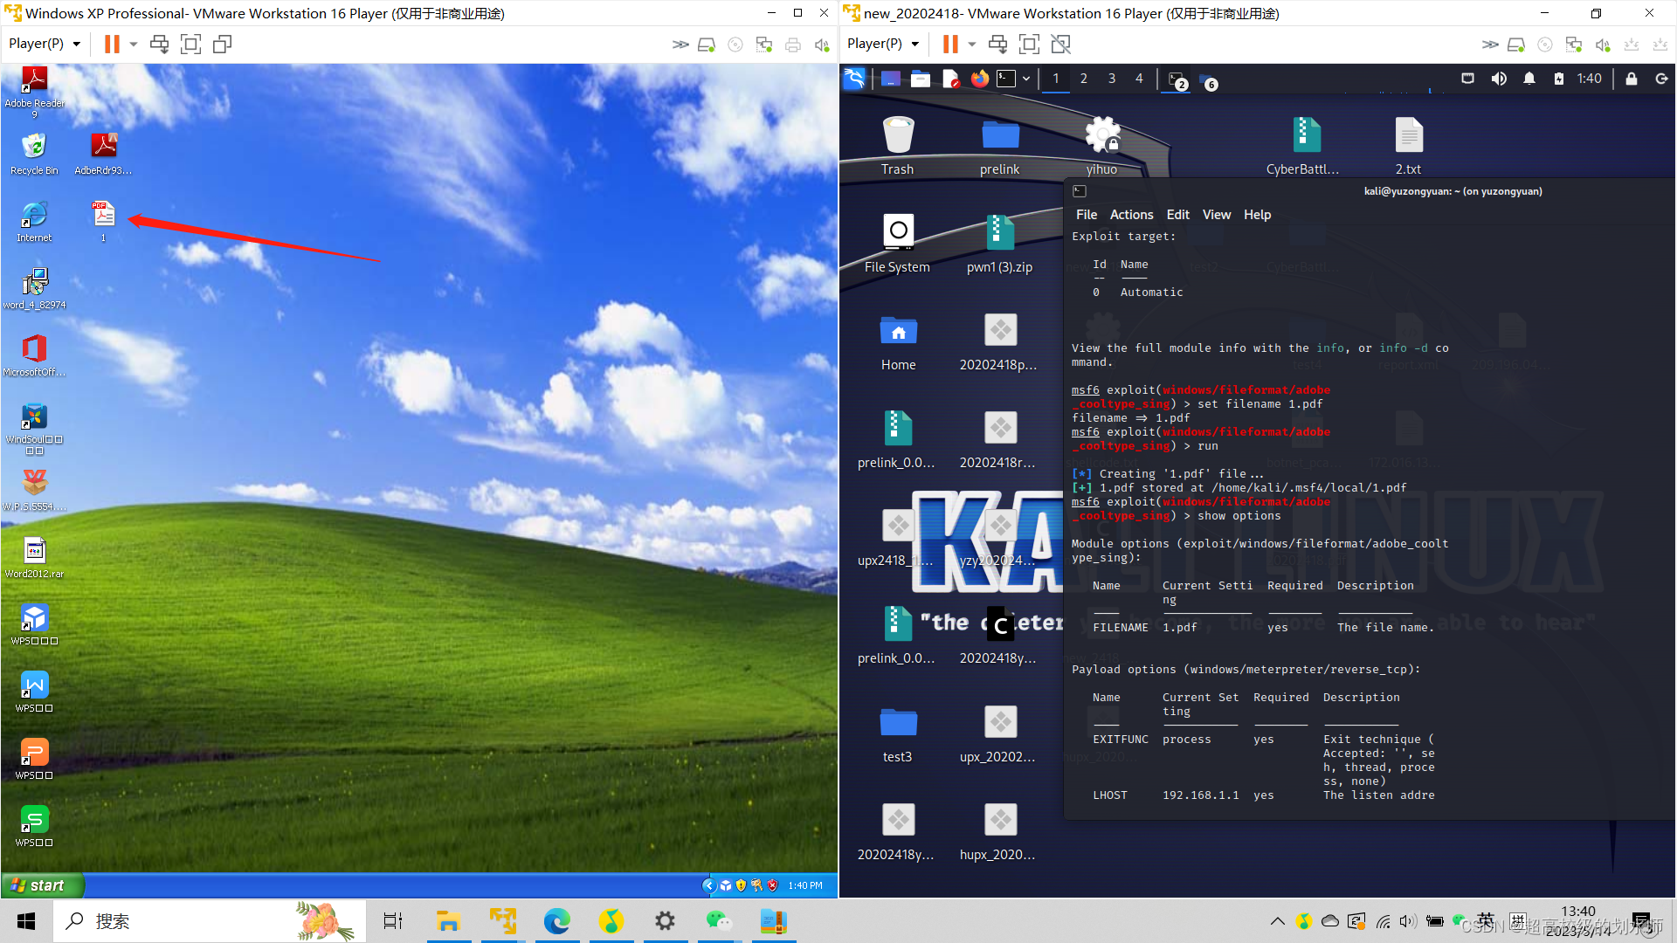The width and height of the screenshot is (1677, 943).
Task: Open W.P.S.5554 desktop icon
Action: pyautogui.click(x=34, y=490)
